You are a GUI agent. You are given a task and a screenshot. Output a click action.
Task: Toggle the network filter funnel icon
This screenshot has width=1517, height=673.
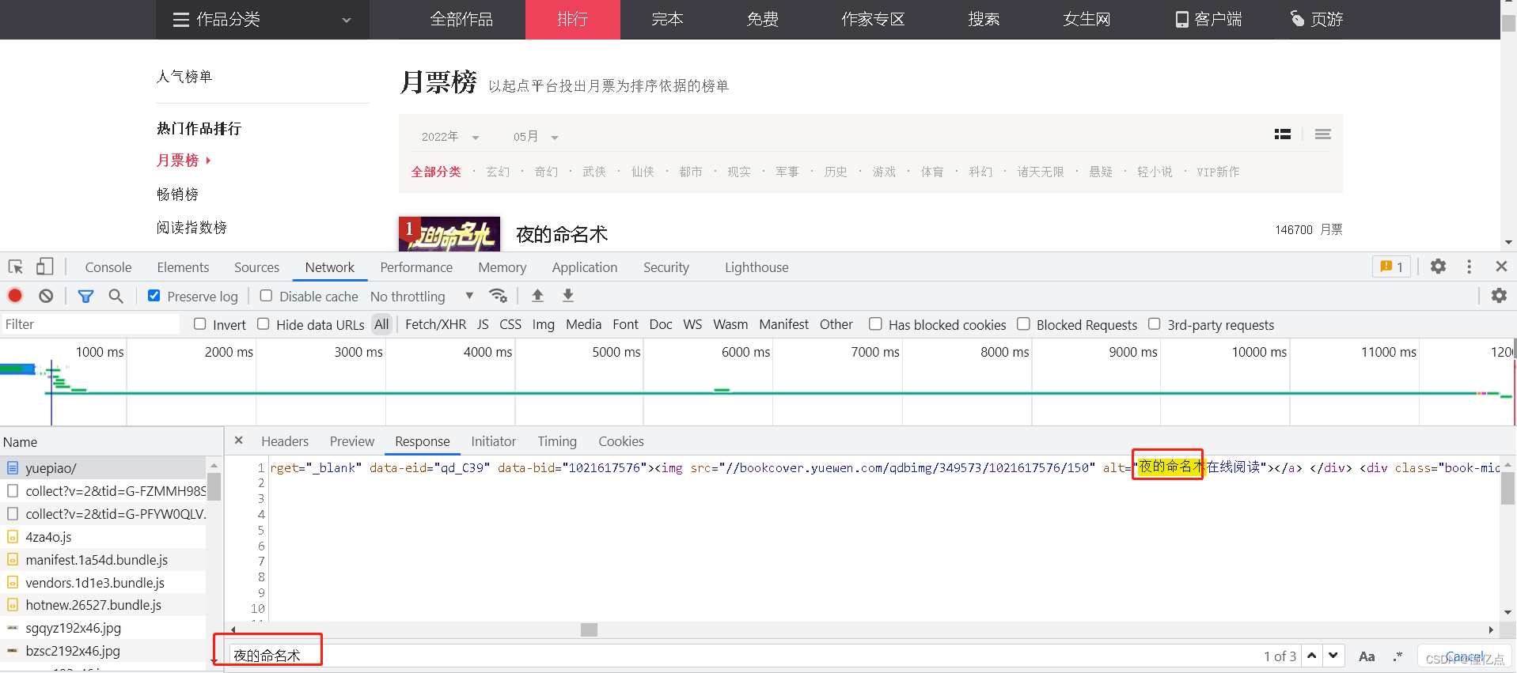pyautogui.click(x=85, y=296)
